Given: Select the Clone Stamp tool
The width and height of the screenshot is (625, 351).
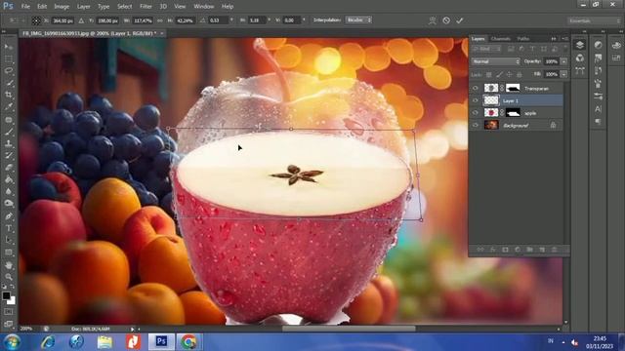Looking at the screenshot, I should tap(9, 143).
